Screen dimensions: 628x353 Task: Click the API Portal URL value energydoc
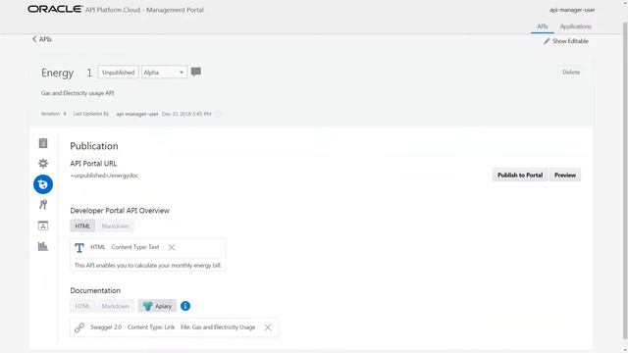(x=104, y=176)
